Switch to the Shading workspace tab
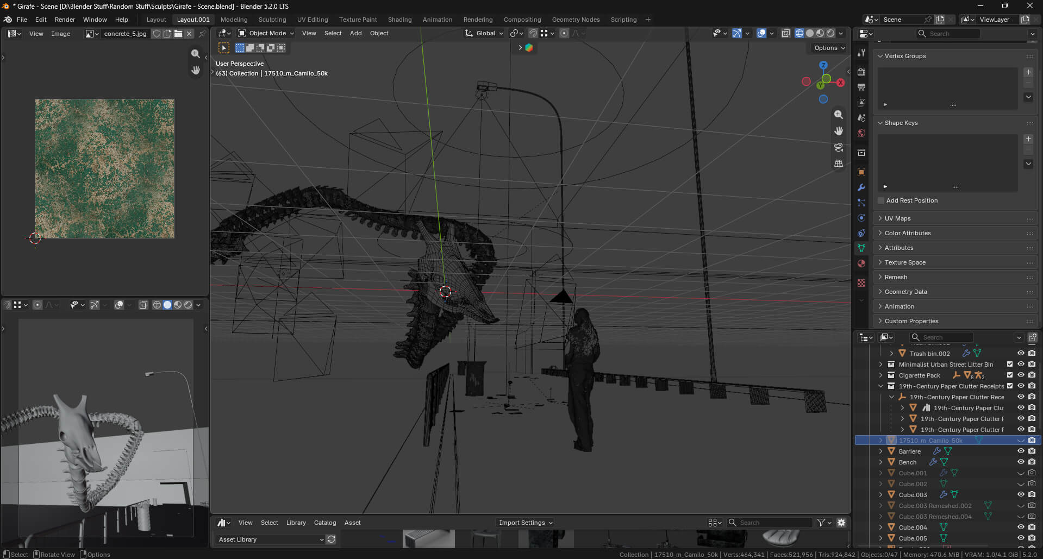 click(399, 20)
